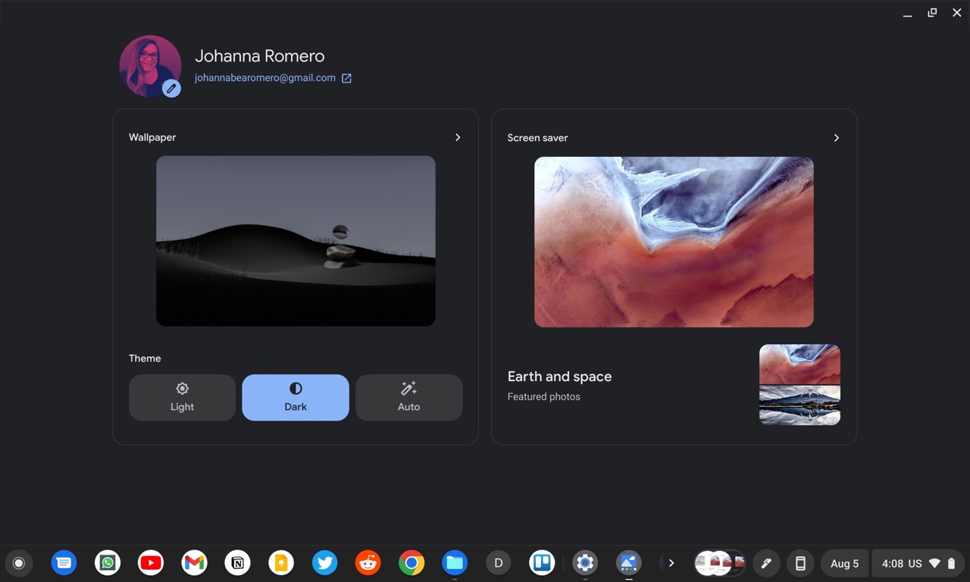Open the Notion app icon

point(238,563)
